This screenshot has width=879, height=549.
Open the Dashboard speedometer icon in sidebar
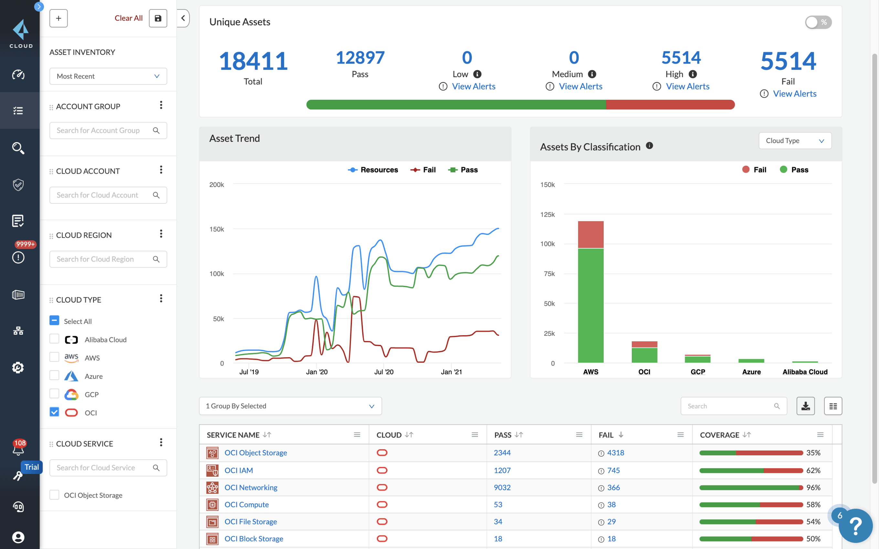(18, 75)
